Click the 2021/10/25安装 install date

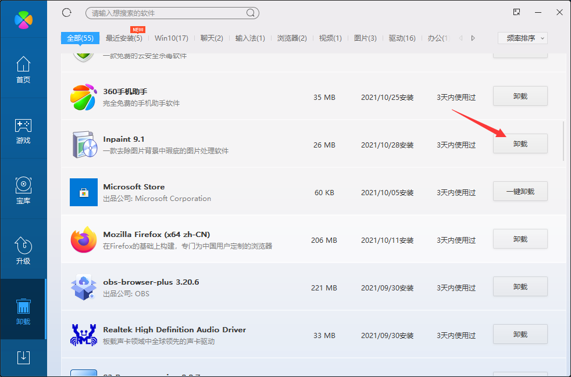click(387, 98)
